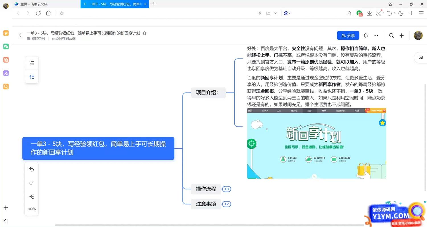Click the browser restore closed tab icon
Image resolution: width=427 pixels, height=227 pixels.
[390, 13]
